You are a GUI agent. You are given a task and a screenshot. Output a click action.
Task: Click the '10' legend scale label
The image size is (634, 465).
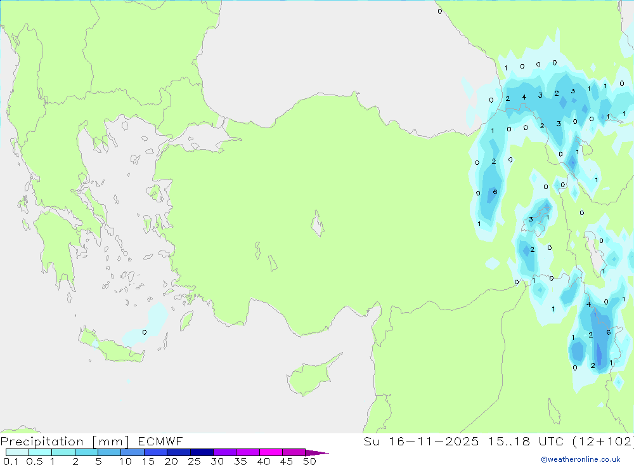(126, 461)
